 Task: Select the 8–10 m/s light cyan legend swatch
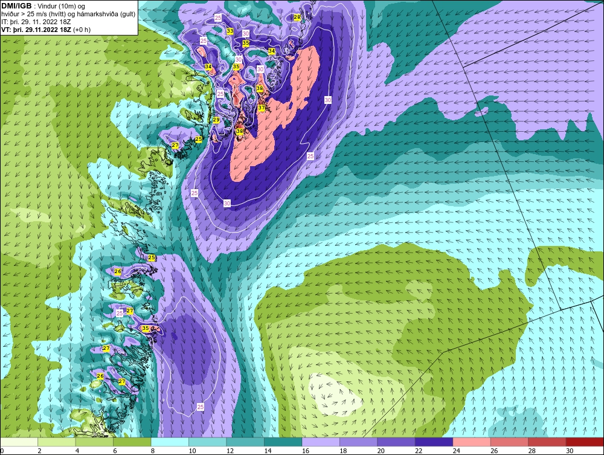tap(170, 442)
